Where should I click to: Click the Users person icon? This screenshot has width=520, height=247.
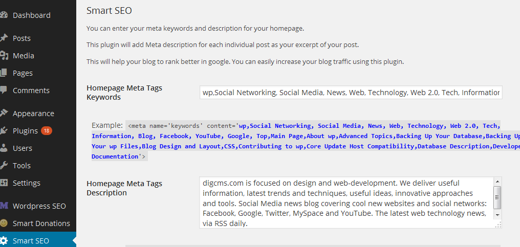click(3, 148)
